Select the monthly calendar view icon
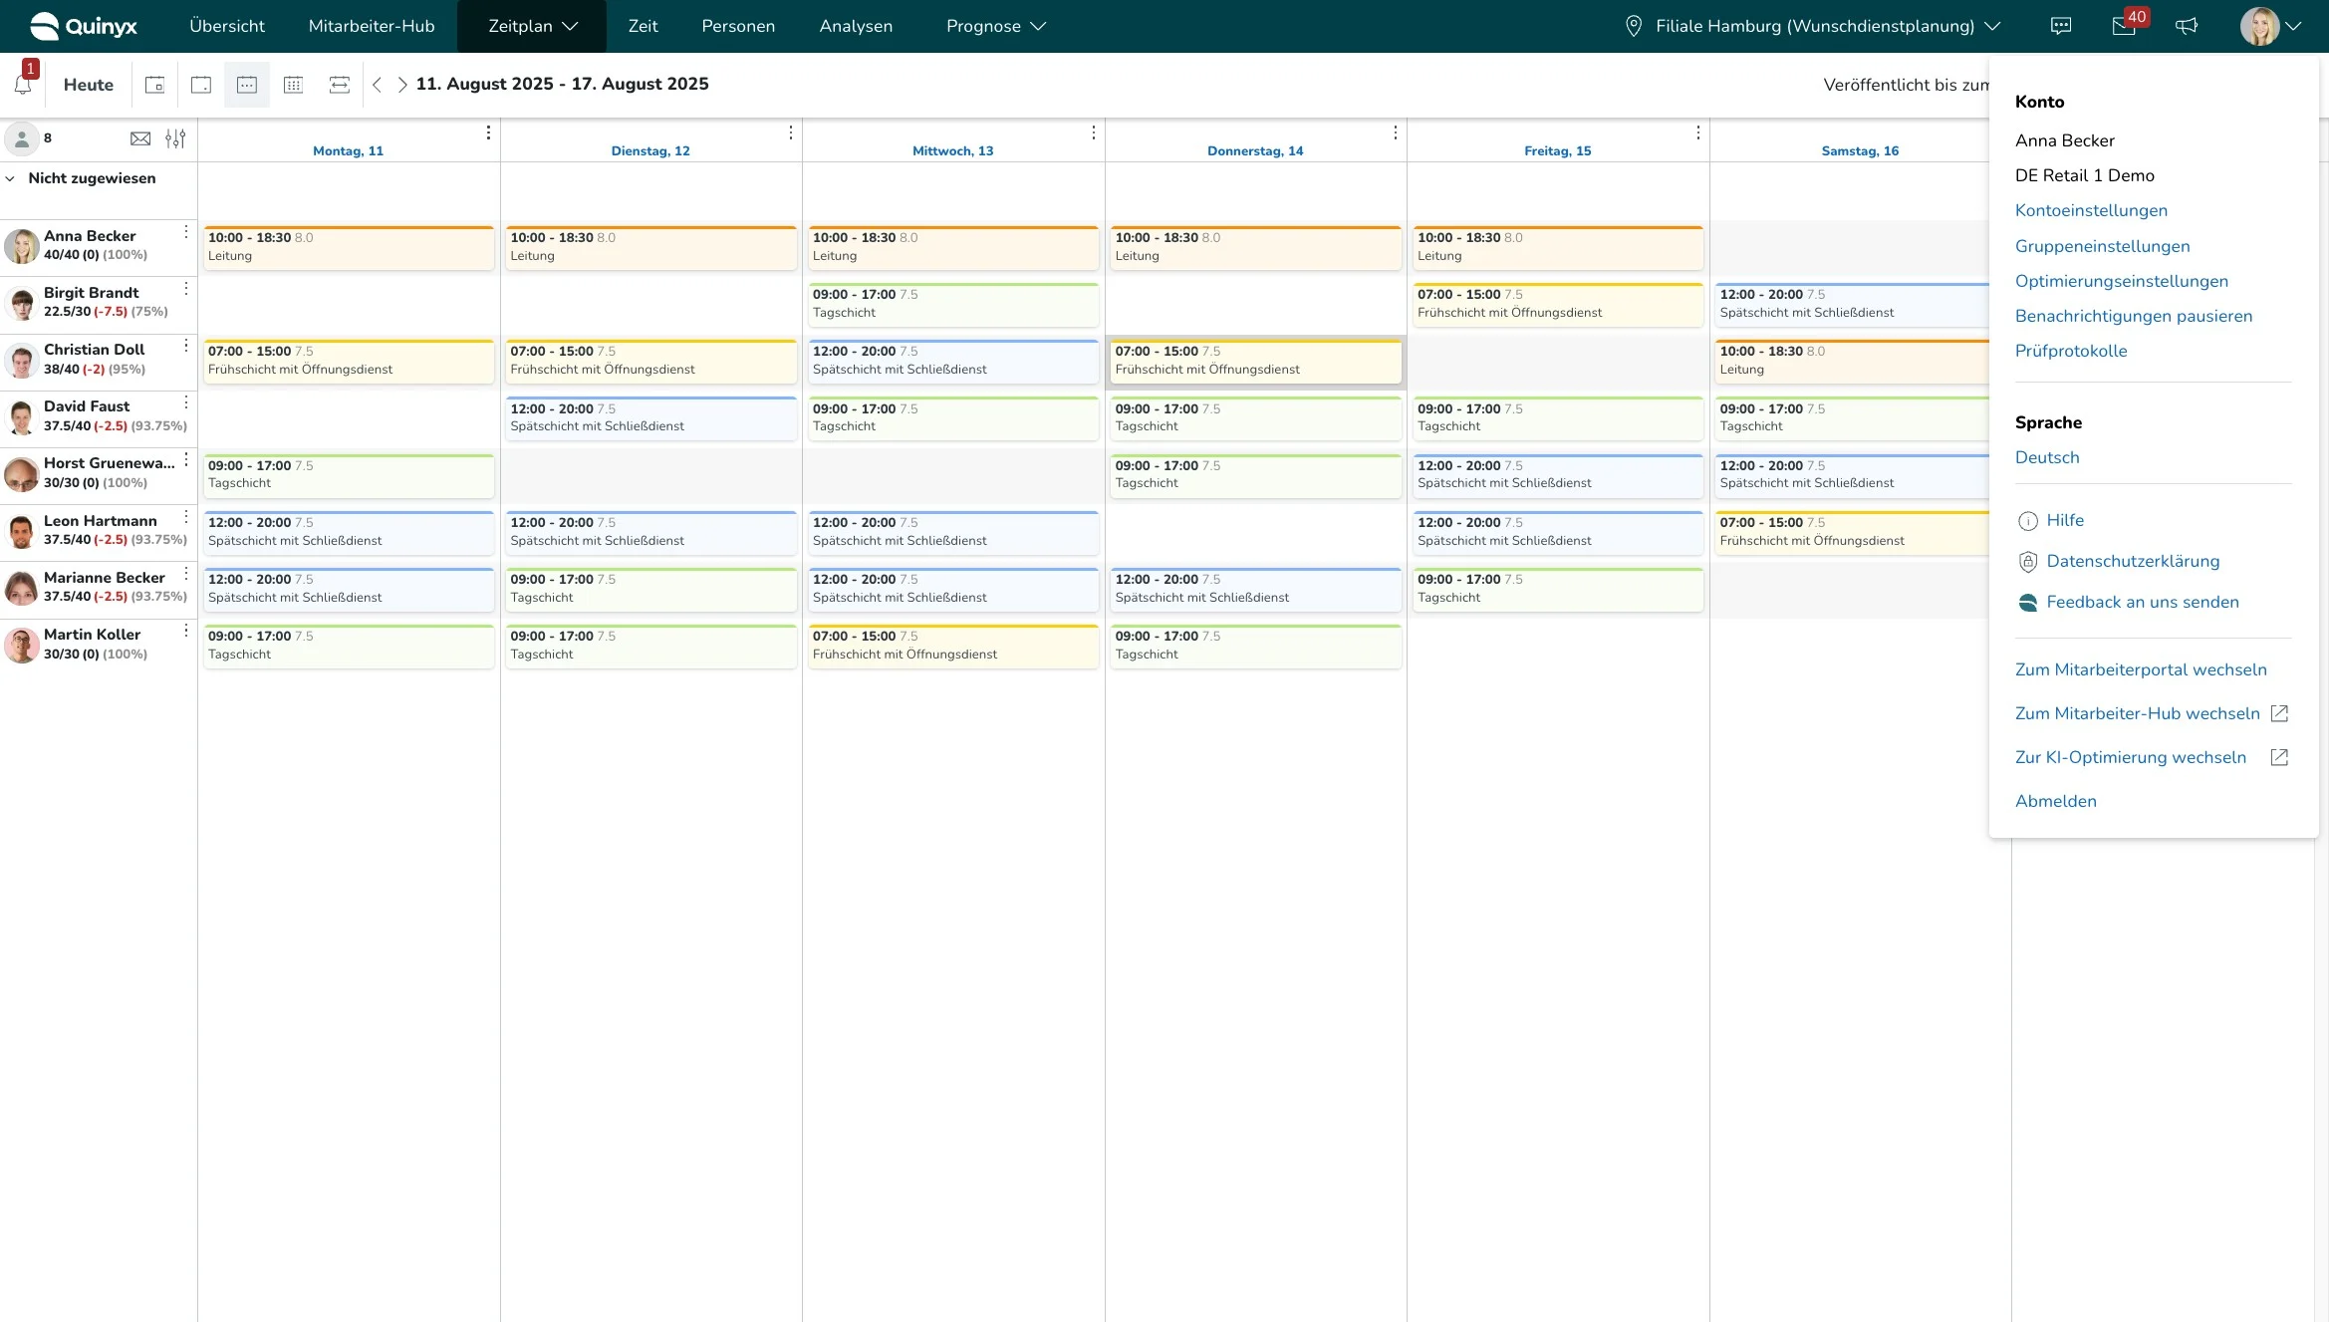2329x1322 pixels. tap(293, 85)
